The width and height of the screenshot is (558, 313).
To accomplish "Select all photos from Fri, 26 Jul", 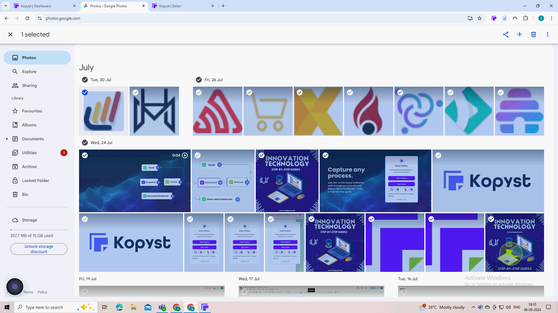I will (199, 80).
